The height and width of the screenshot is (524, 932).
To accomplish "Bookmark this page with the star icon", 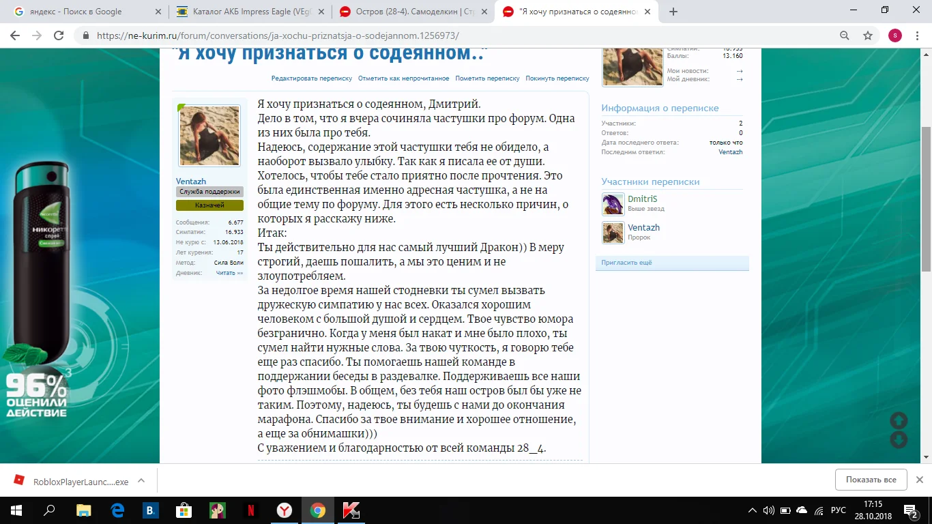I will pyautogui.click(x=868, y=35).
